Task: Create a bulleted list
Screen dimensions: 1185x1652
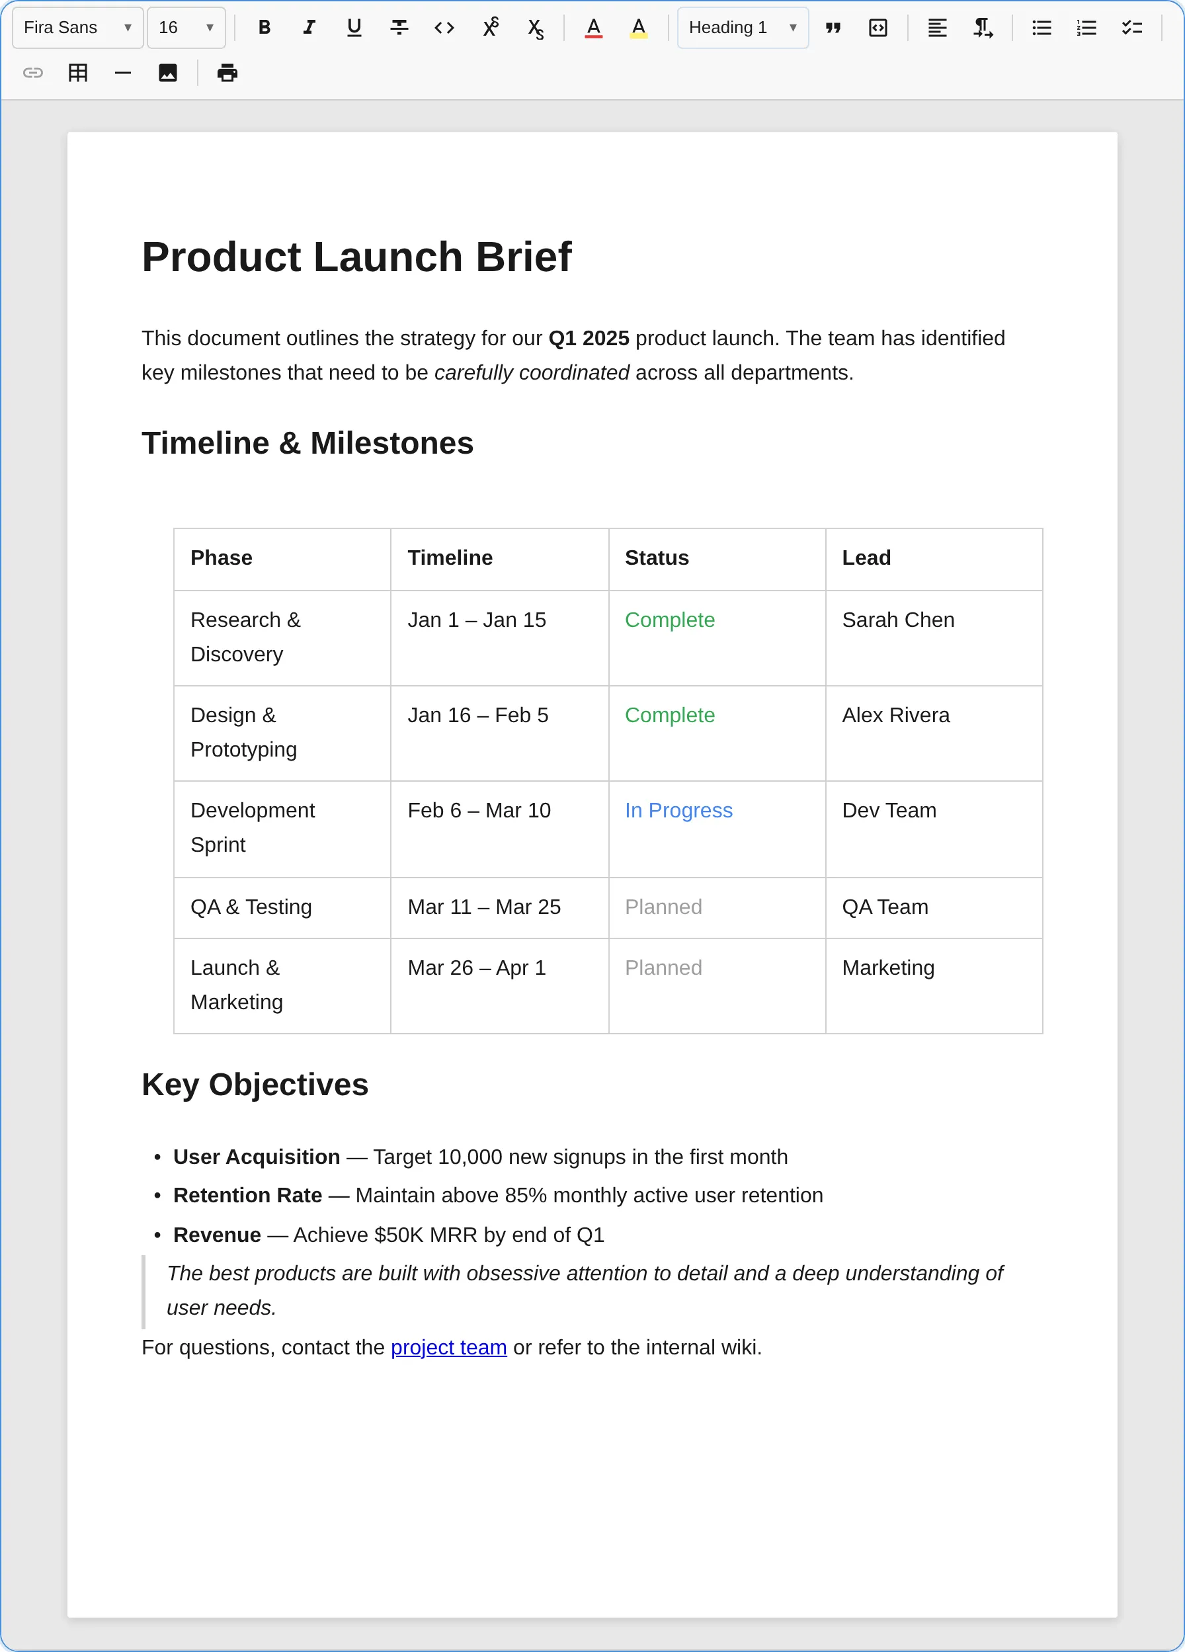Action: [x=1042, y=28]
